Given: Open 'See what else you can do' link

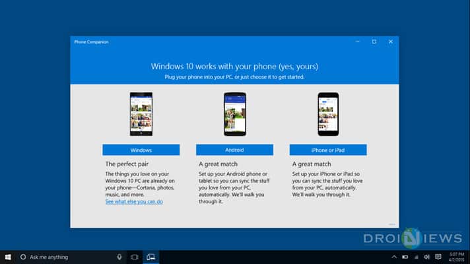Looking at the screenshot, I should (134, 202).
